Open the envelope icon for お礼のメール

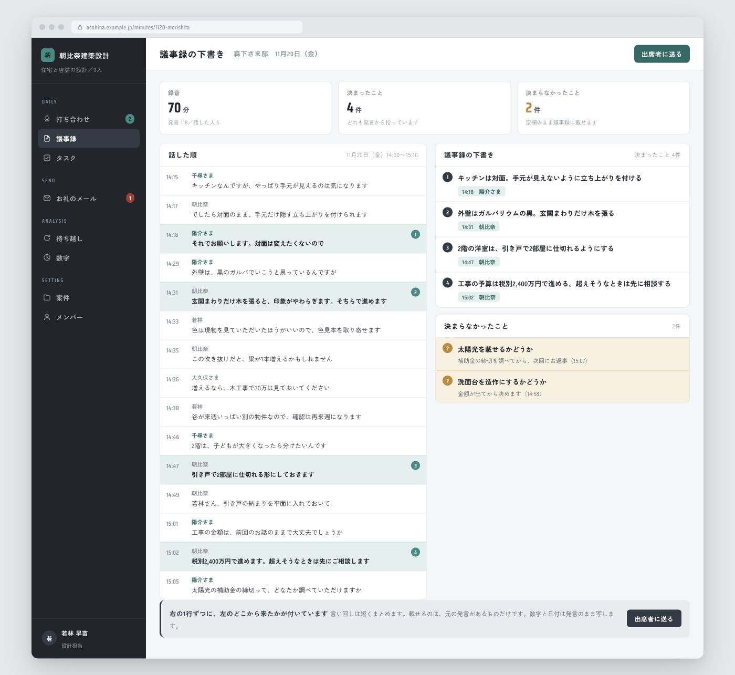click(x=47, y=198)
